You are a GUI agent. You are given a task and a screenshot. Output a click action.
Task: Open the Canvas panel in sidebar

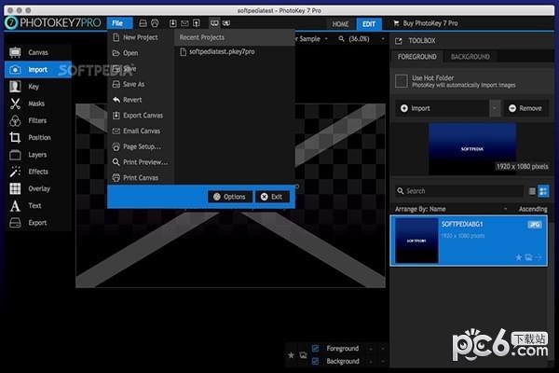[37, 52]
